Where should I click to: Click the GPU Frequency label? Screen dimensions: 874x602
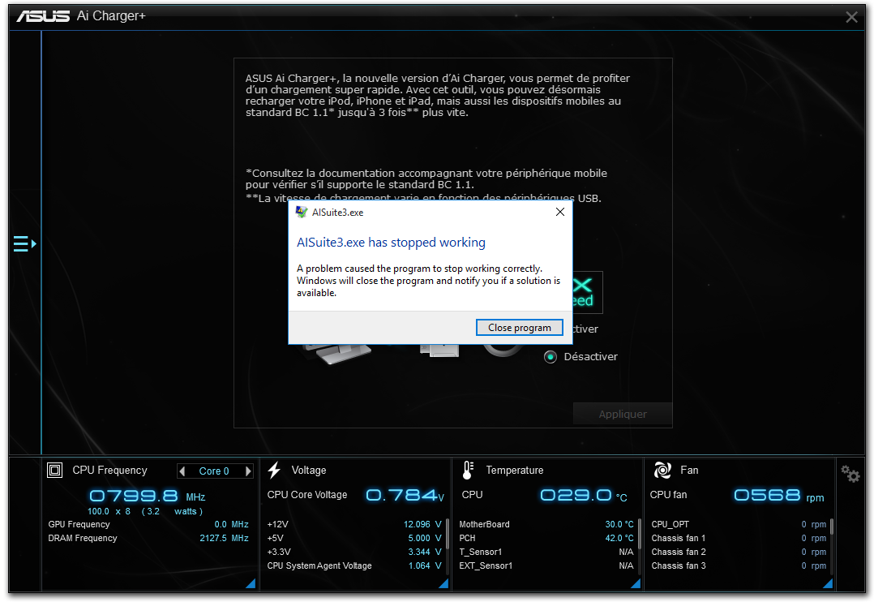click(x=79, y=524)
